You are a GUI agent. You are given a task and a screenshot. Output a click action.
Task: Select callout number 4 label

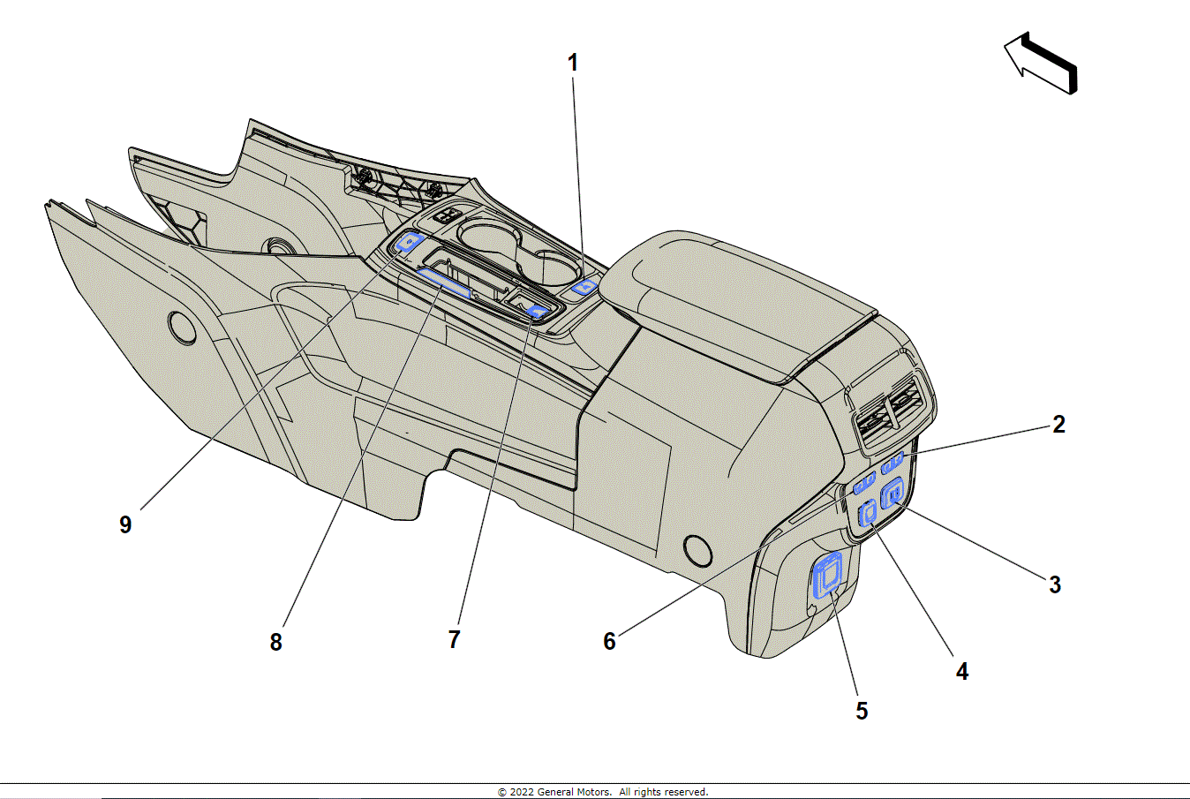pos(961,672)
